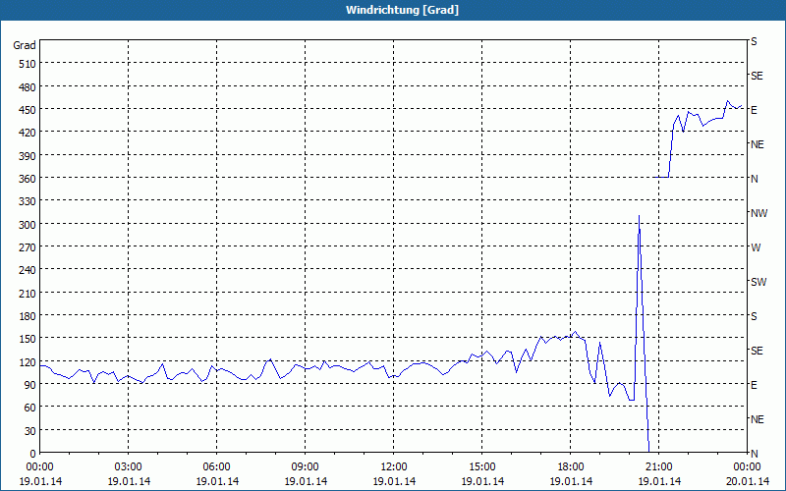This screenshot has height=491, width=786.
Task: Select the N compass label level with 360
Action: point(754,179)
